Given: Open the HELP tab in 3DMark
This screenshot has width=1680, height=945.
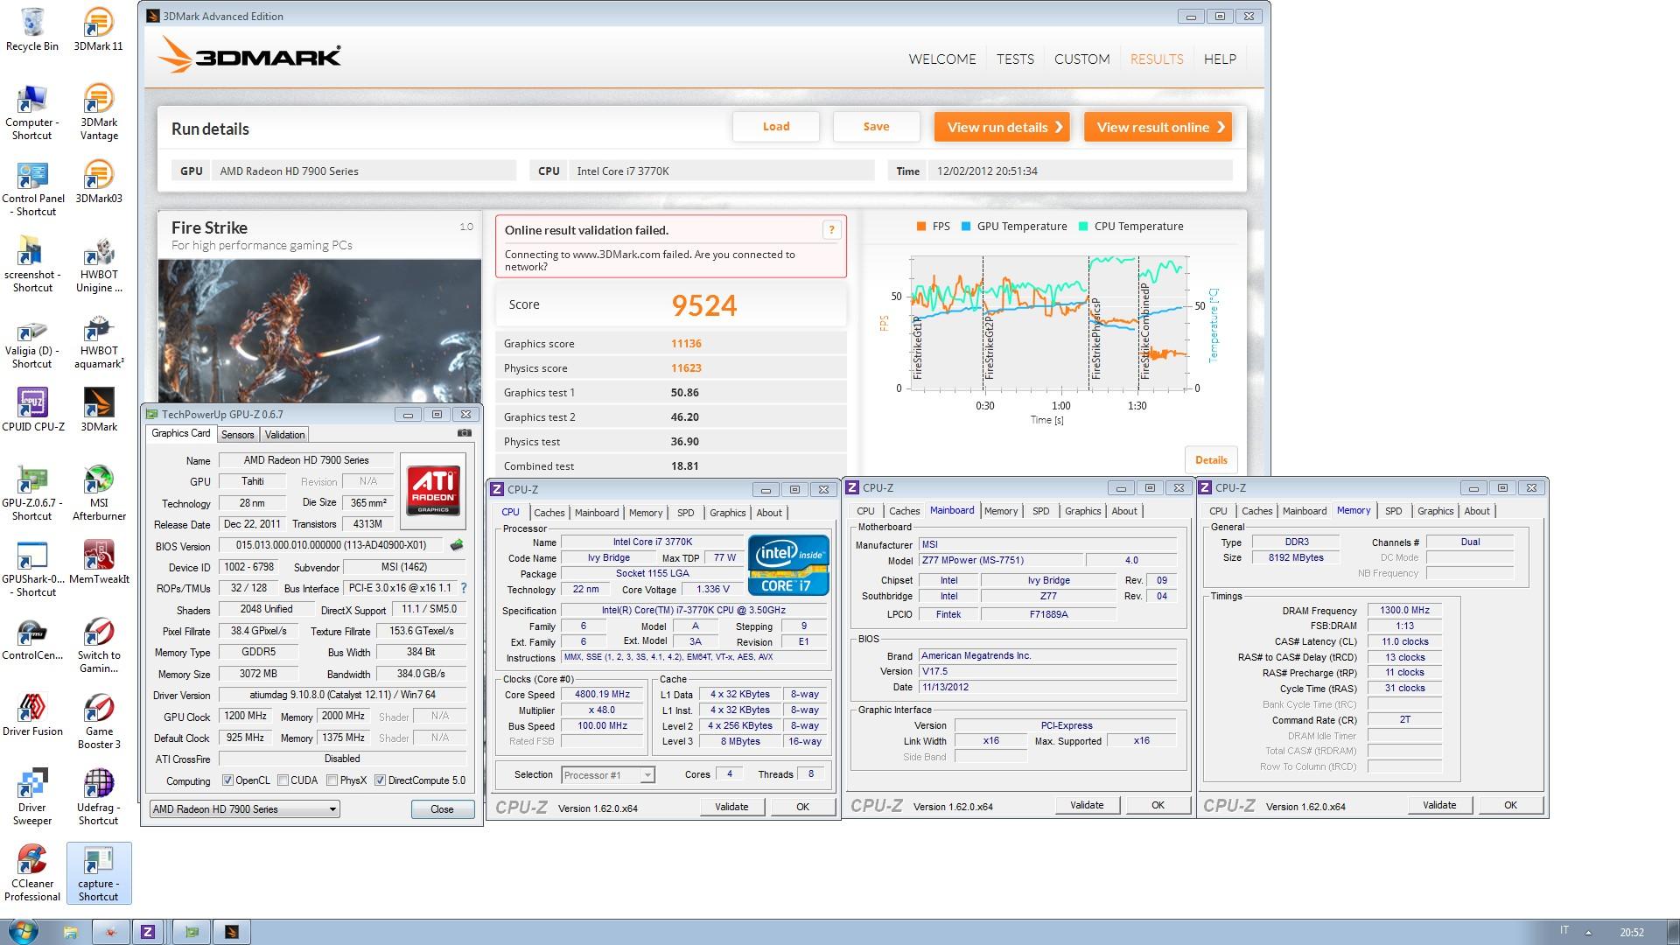Looking at the screenshot, I should coord(1220,59).
